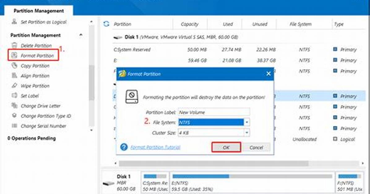The width and height of the screenshot is (370, 194).
Task: Click the Change Serial Number icon
Action: [15, 126]
